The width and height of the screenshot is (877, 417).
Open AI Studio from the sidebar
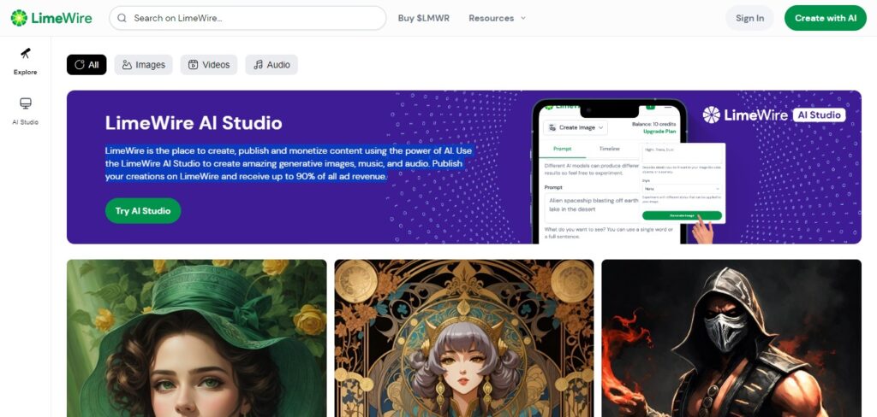pos(25,111)
